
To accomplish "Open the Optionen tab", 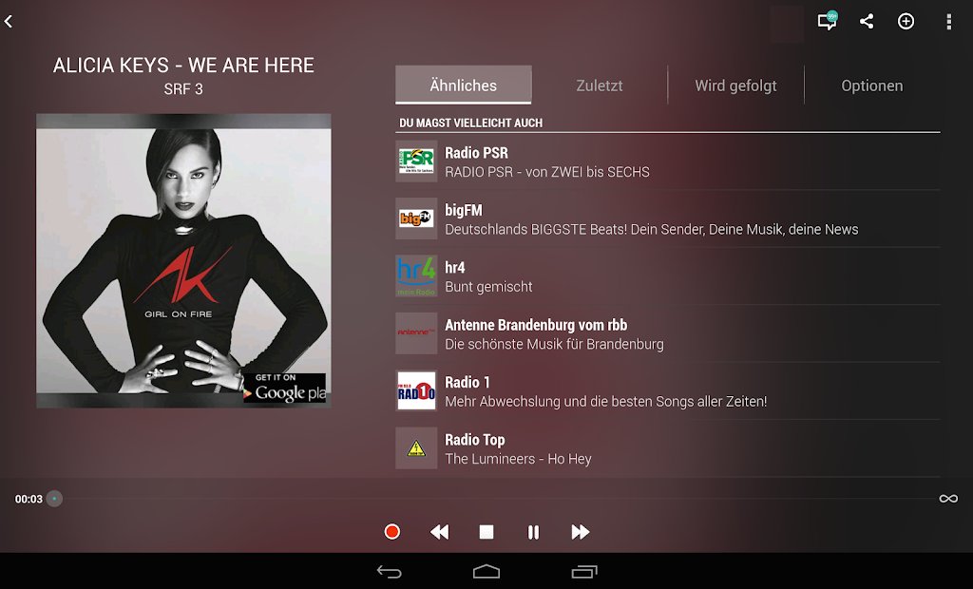I will 871,85.
